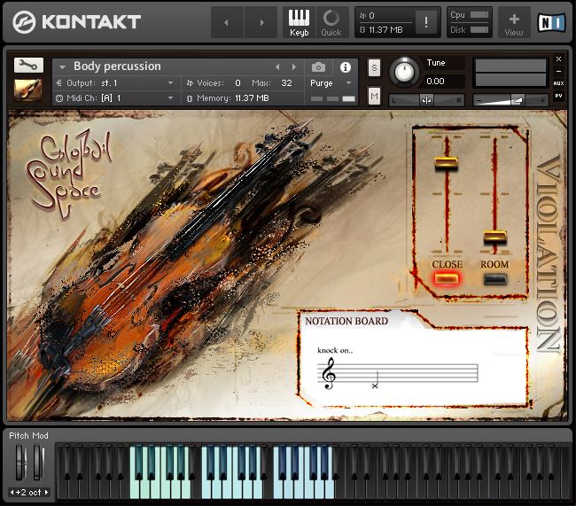Screen dimensions: 576x506
Task: Open the Quick load browser
Action: coord(331,22)
